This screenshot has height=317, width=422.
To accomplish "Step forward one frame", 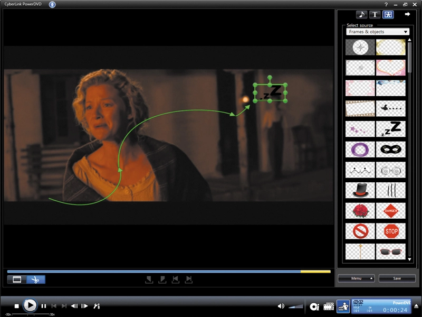I will point(84,306).
